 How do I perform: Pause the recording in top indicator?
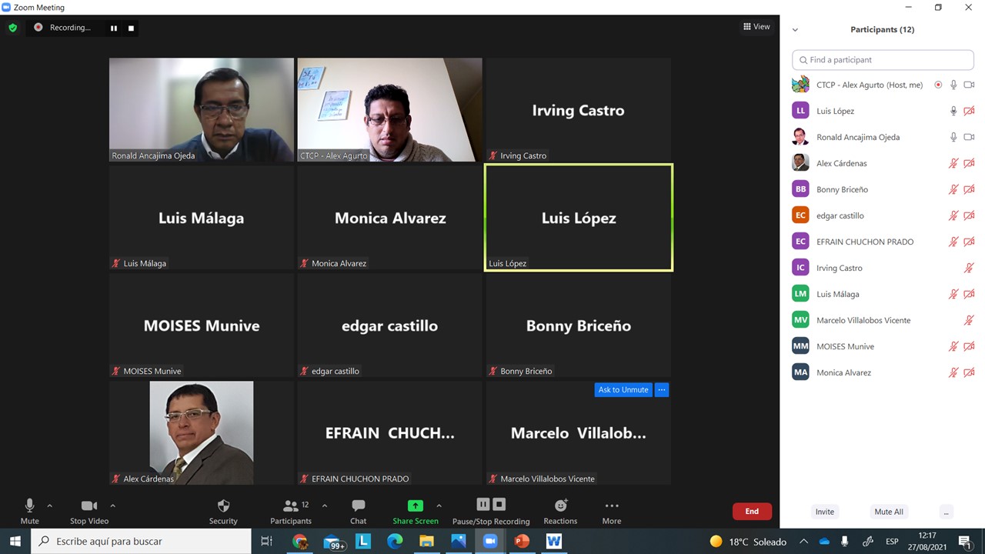[x=114, y=28]
